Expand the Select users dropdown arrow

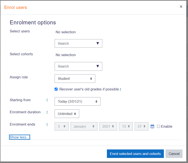coord(98,43)
